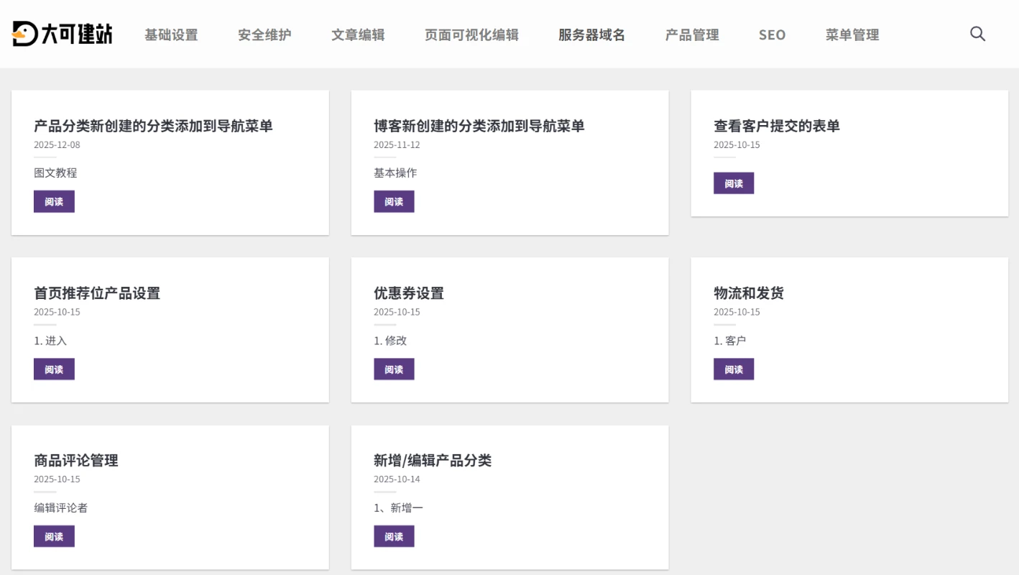Viewport: 1019px width, 575px height.
Task: Open the 商品评论管理 article title
Action: [76, 461]
